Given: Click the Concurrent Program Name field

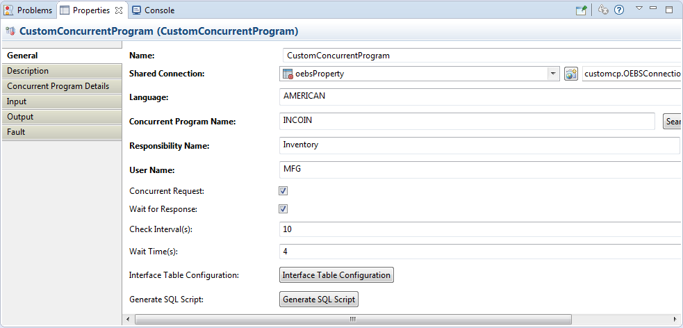Looking at the screenshot, I should pyautogui.click(x=467, y=121).
